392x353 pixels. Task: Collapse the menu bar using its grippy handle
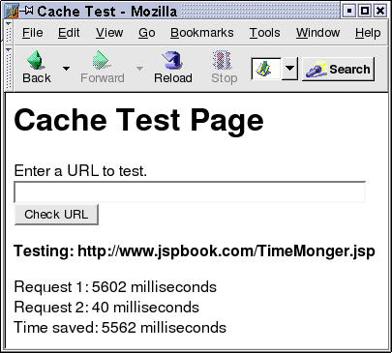click(9, 32)
